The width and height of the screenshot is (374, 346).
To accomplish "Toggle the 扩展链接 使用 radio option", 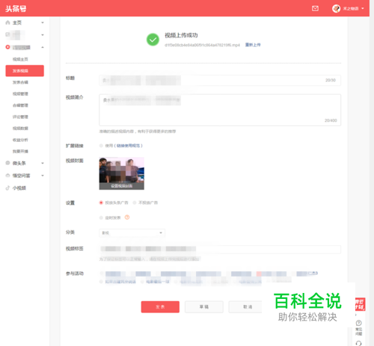I will (x=101, y=146).
